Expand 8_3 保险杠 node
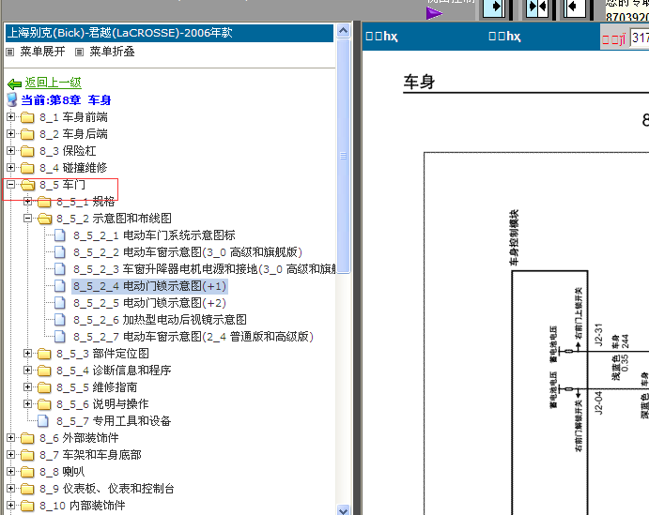The width and height of the screenshot is (649, 515). (x=10, y=151)
